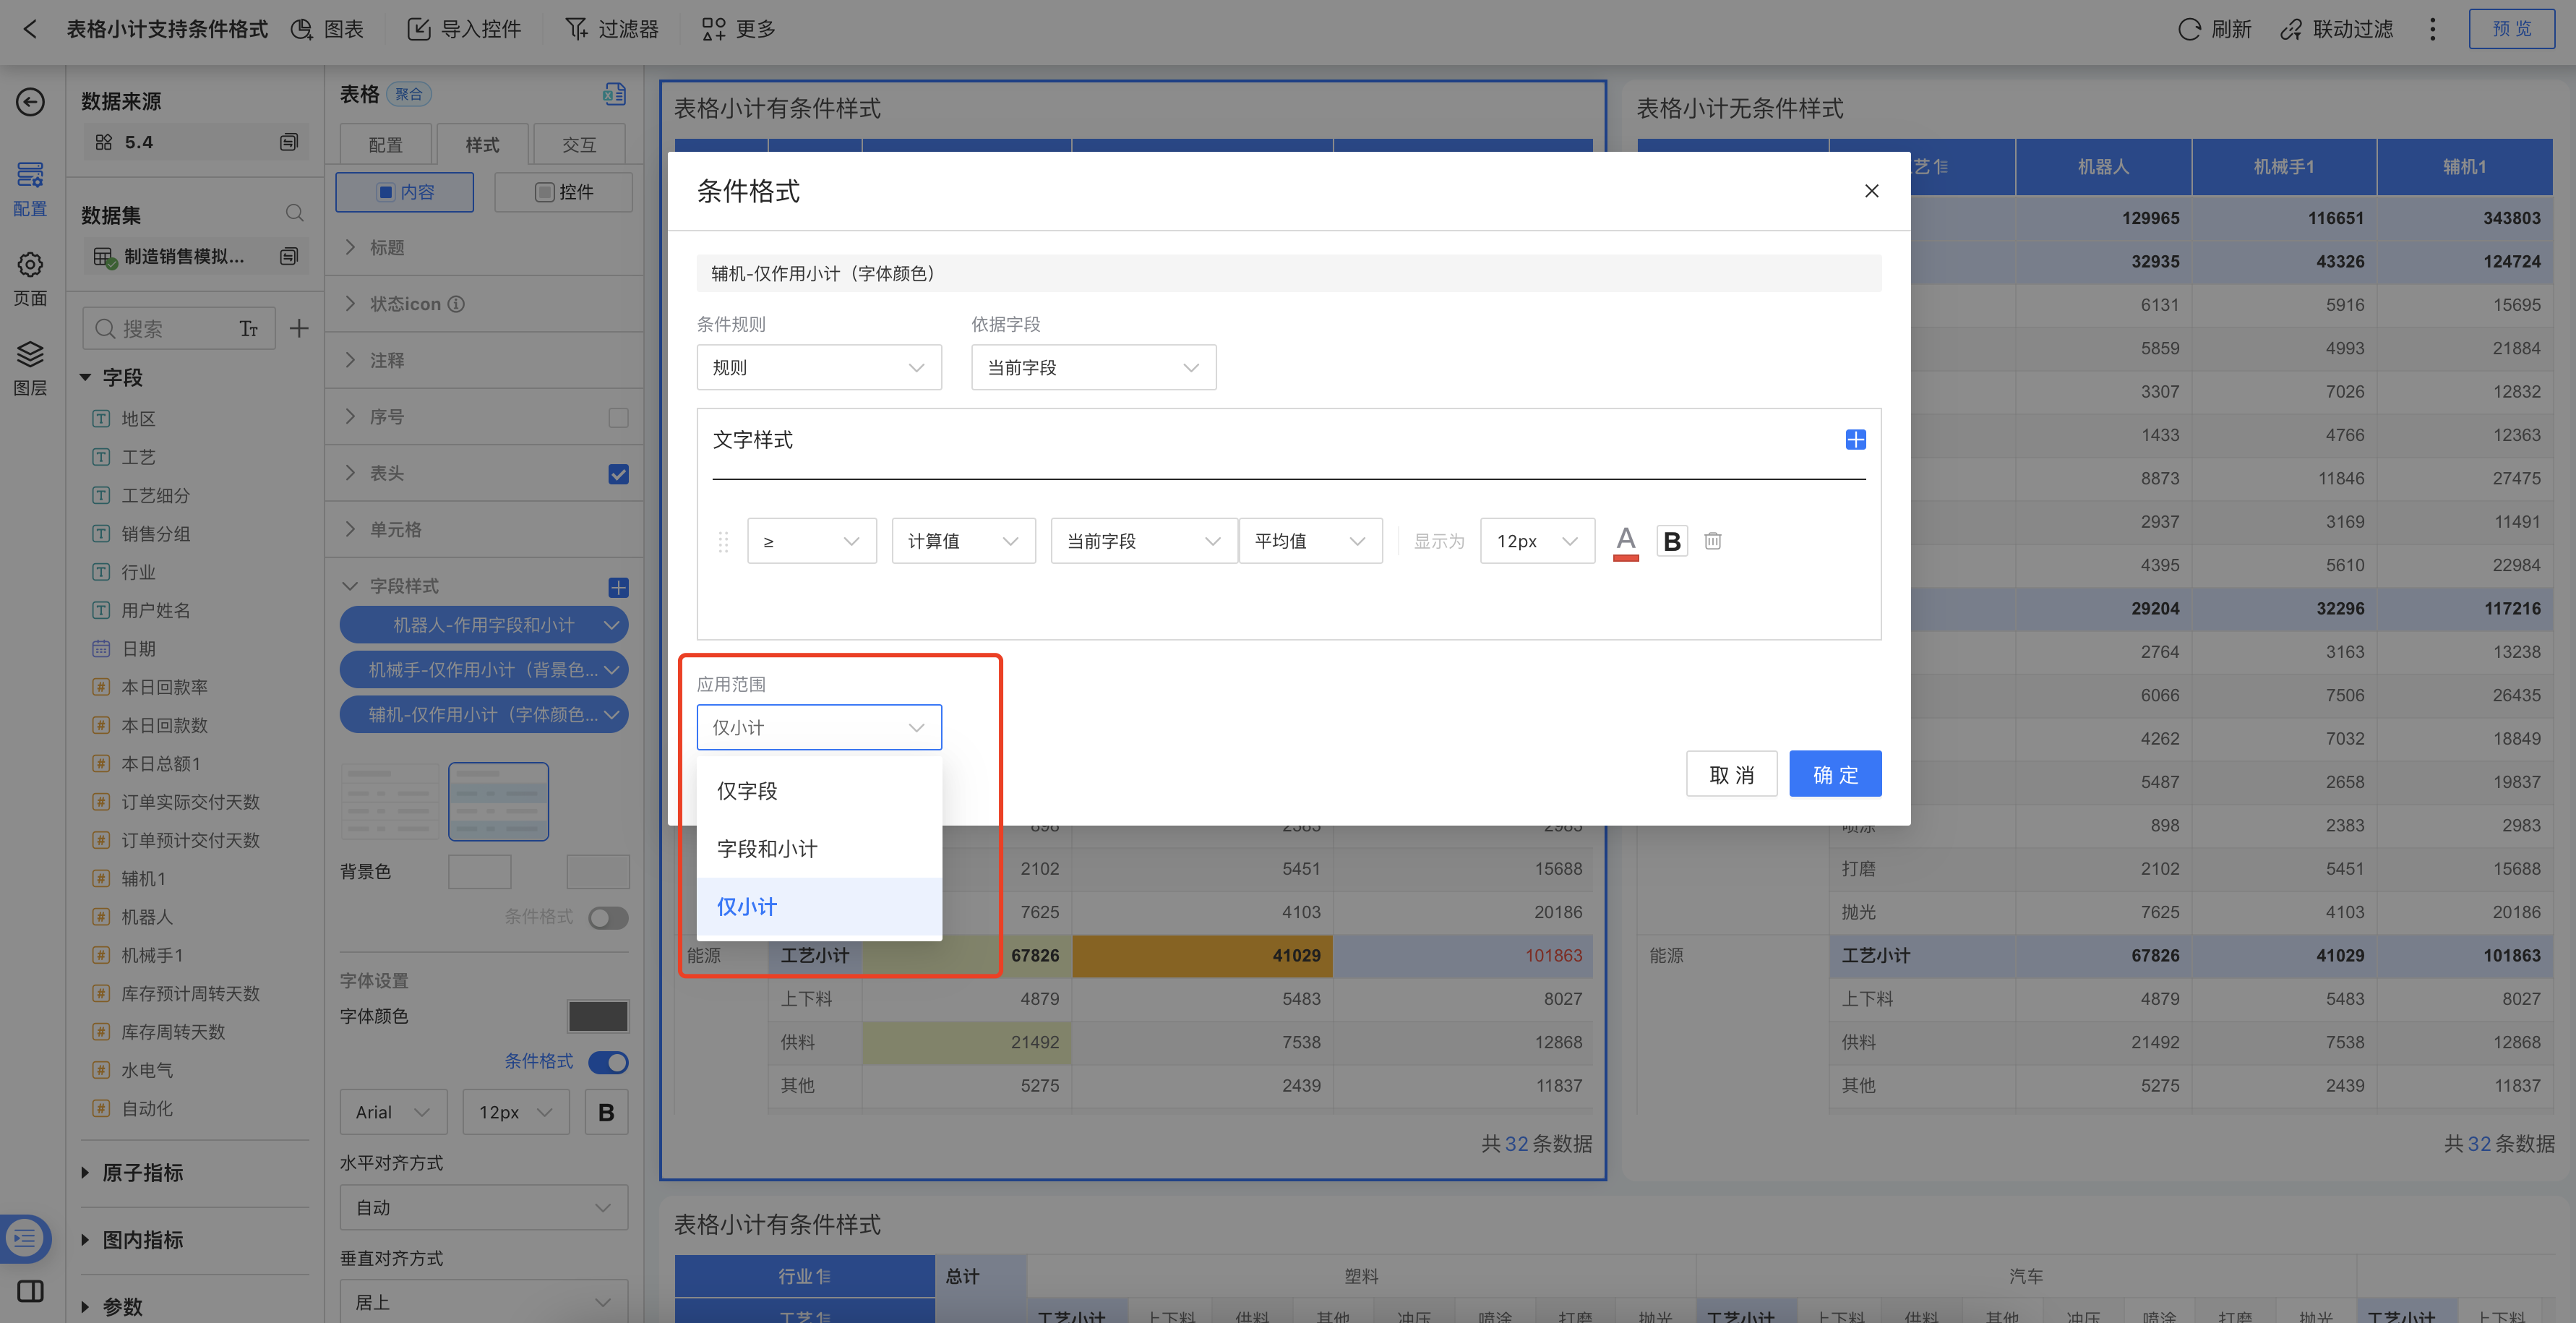Click the bold B icon in rule row
The height and width of the screenshot is (1323, 2576).
tap(1671, 541)
